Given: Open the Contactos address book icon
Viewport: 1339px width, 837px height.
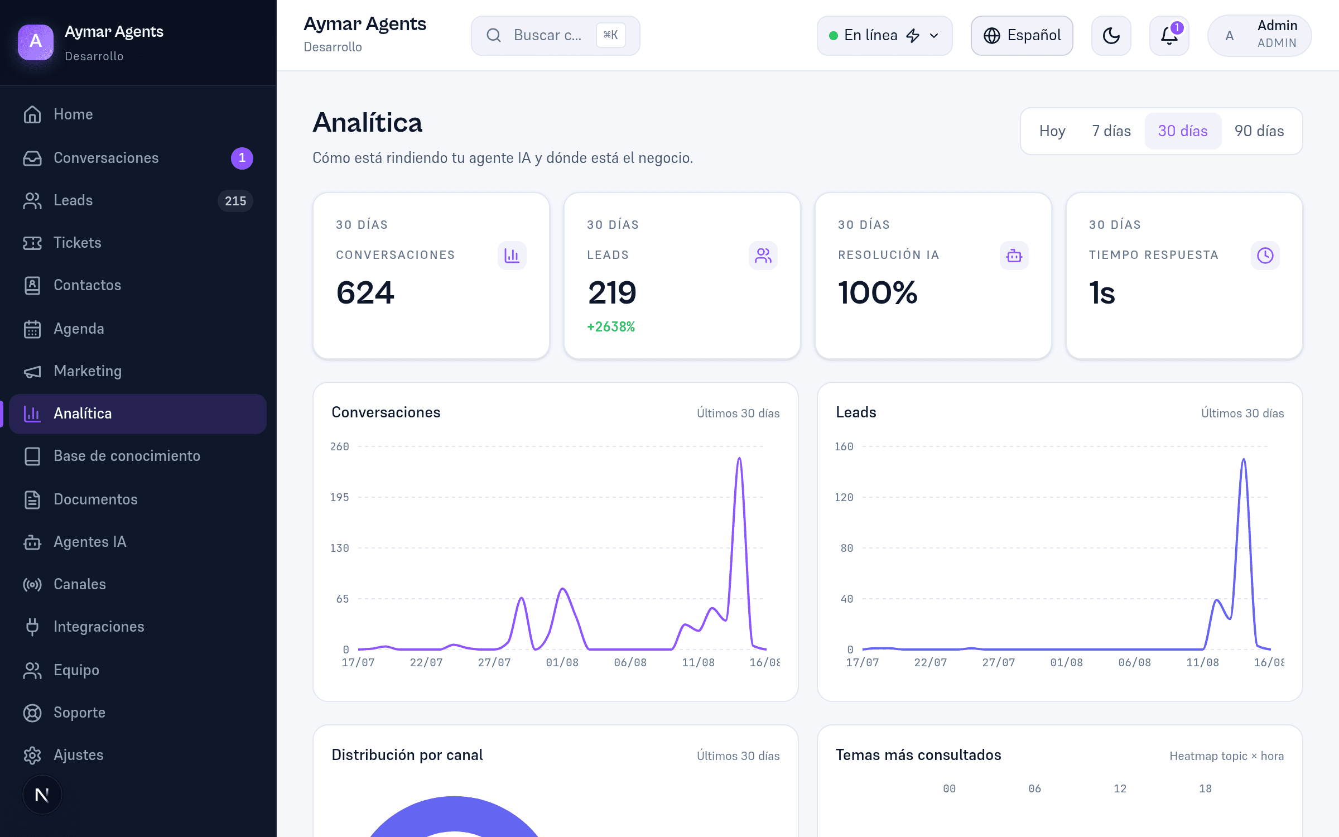Looking at the screenshot, I should [x=32, y=285].
